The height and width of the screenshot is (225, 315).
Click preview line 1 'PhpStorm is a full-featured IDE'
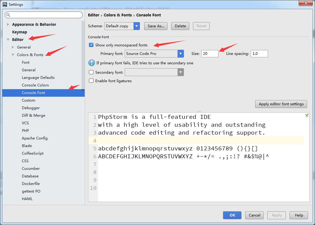pos(154,117)
